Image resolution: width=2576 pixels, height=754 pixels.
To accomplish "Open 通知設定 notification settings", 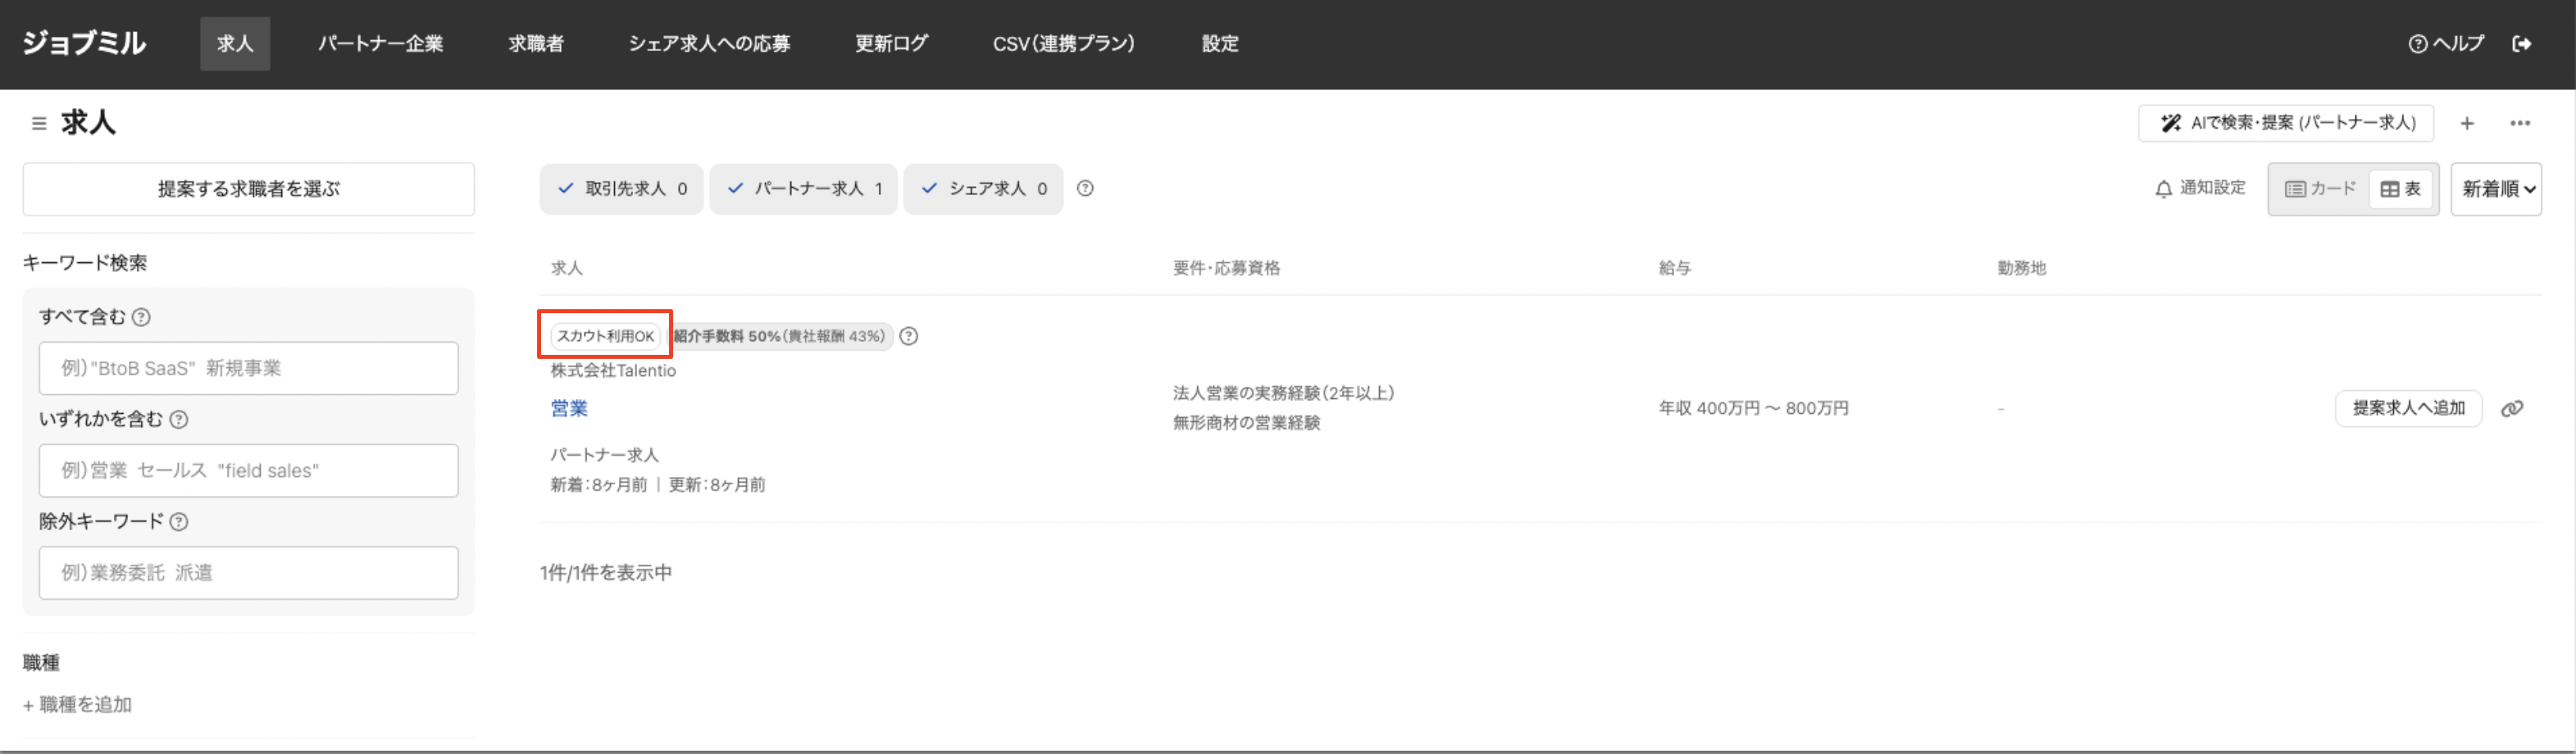I will point(2200,188).
